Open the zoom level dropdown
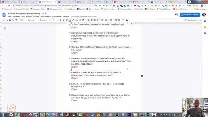Image resolution: width=208 pixels, height=117 pixels. click(x=22, y=20)
